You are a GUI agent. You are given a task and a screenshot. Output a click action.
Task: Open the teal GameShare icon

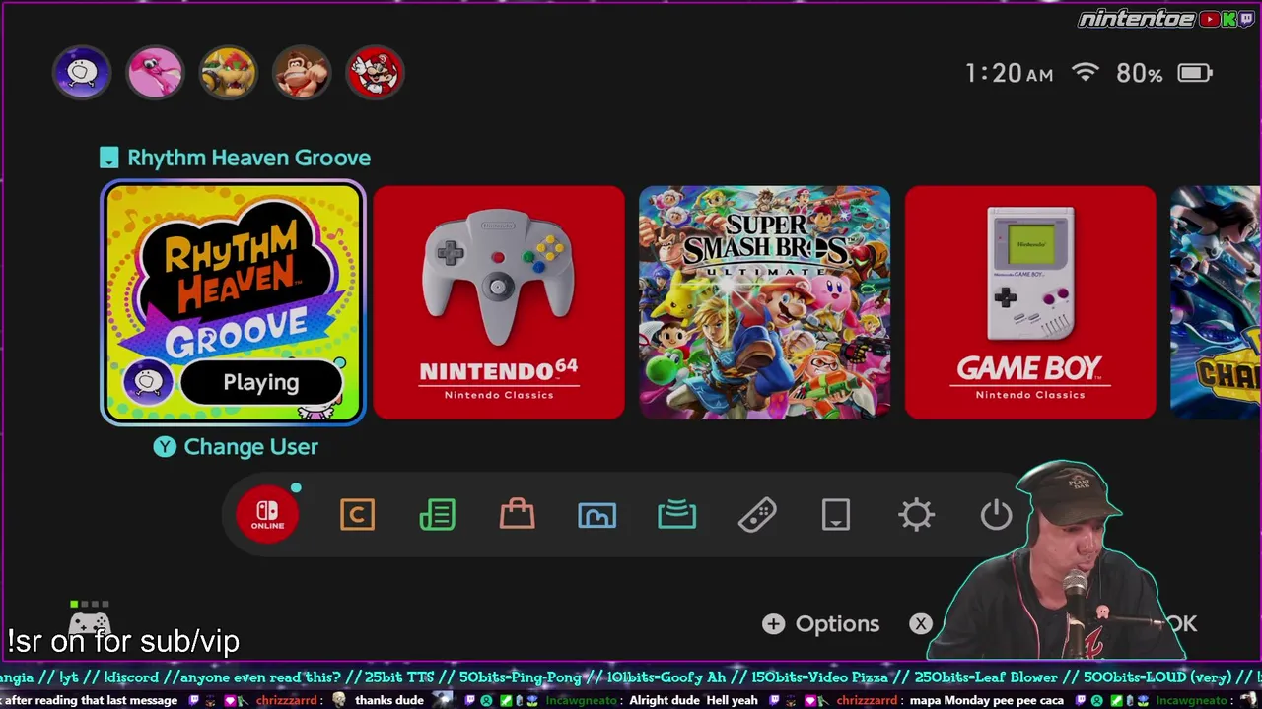click(676, 515)
